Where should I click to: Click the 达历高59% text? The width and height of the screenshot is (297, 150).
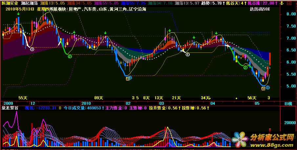[x=260, y=9]
